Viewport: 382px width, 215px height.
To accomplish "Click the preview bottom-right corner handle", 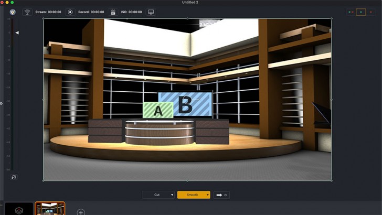I will pyautogui.click(x=332, y=181).
